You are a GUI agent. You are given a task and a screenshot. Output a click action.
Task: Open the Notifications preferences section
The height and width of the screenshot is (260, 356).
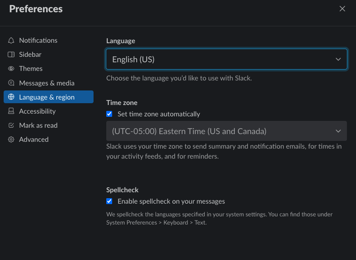tap(49, 40)
